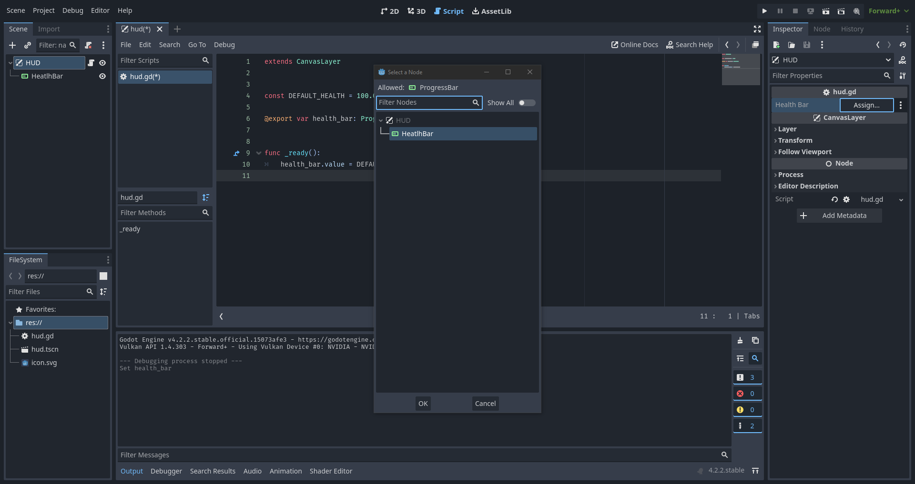Image resolution: width=915 pixels, height=484 pixels.
Task: Sort files in the FileSystem dock
Action: 103,292
